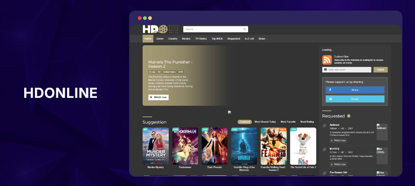
Task: Click the green dot in window header
Action: pos(145,18)
